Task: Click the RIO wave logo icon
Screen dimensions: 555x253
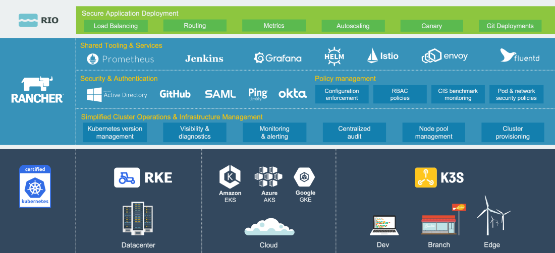Action: coord(28,20)
